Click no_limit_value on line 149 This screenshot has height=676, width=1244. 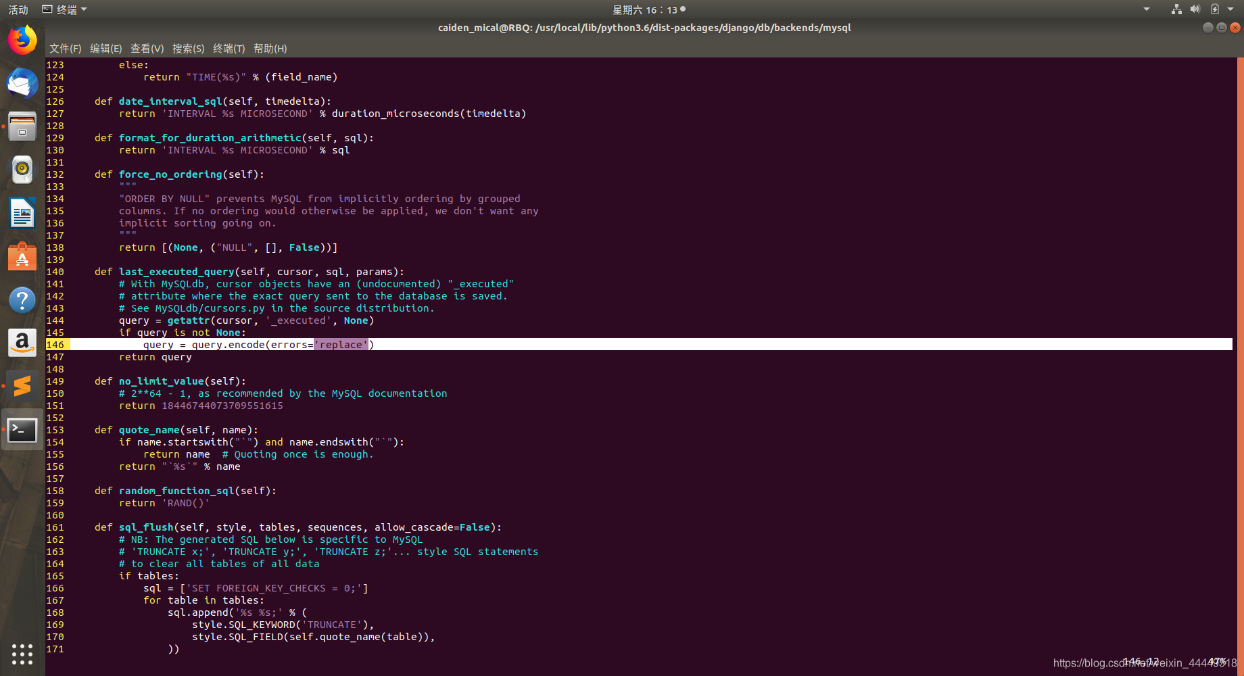pos(162,381)
